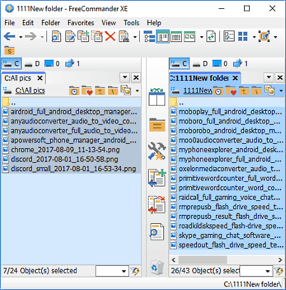286x290 pixels.
Task: Open the tools hammer and wrench icon
Action: (157, 151)
